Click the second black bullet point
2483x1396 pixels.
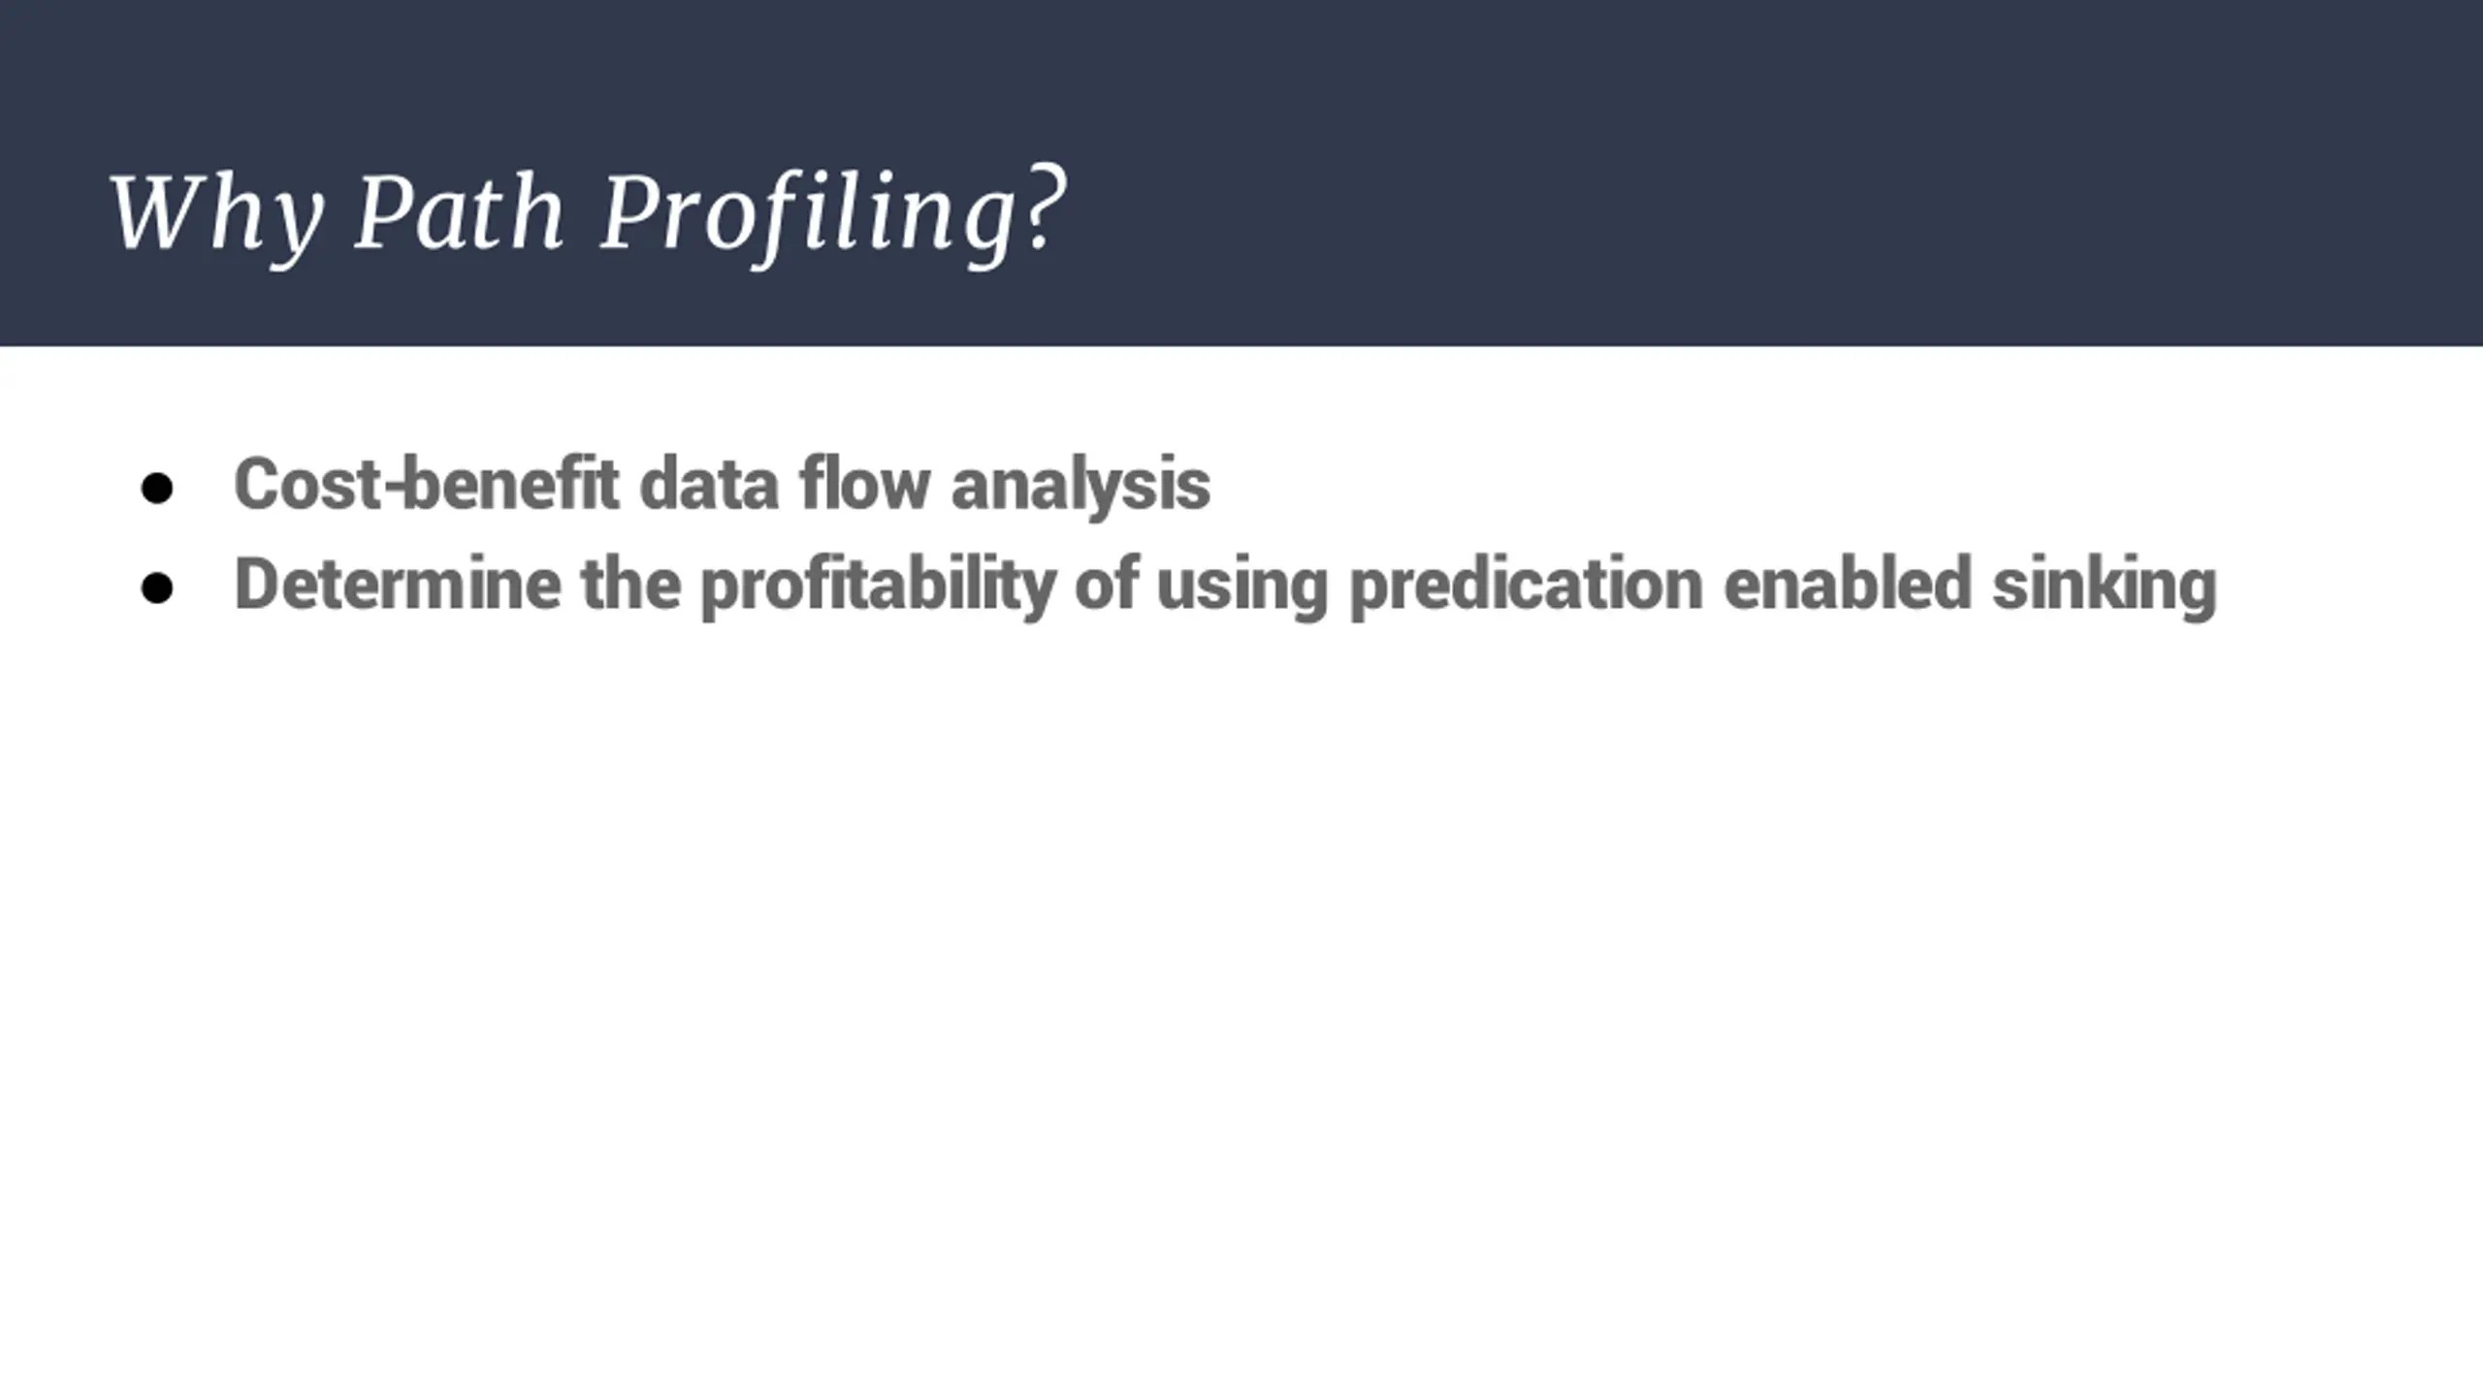coord(157,587)
